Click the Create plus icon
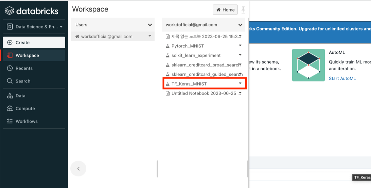The height and width of the screenshot is (188, 371). tap(10, 43)
